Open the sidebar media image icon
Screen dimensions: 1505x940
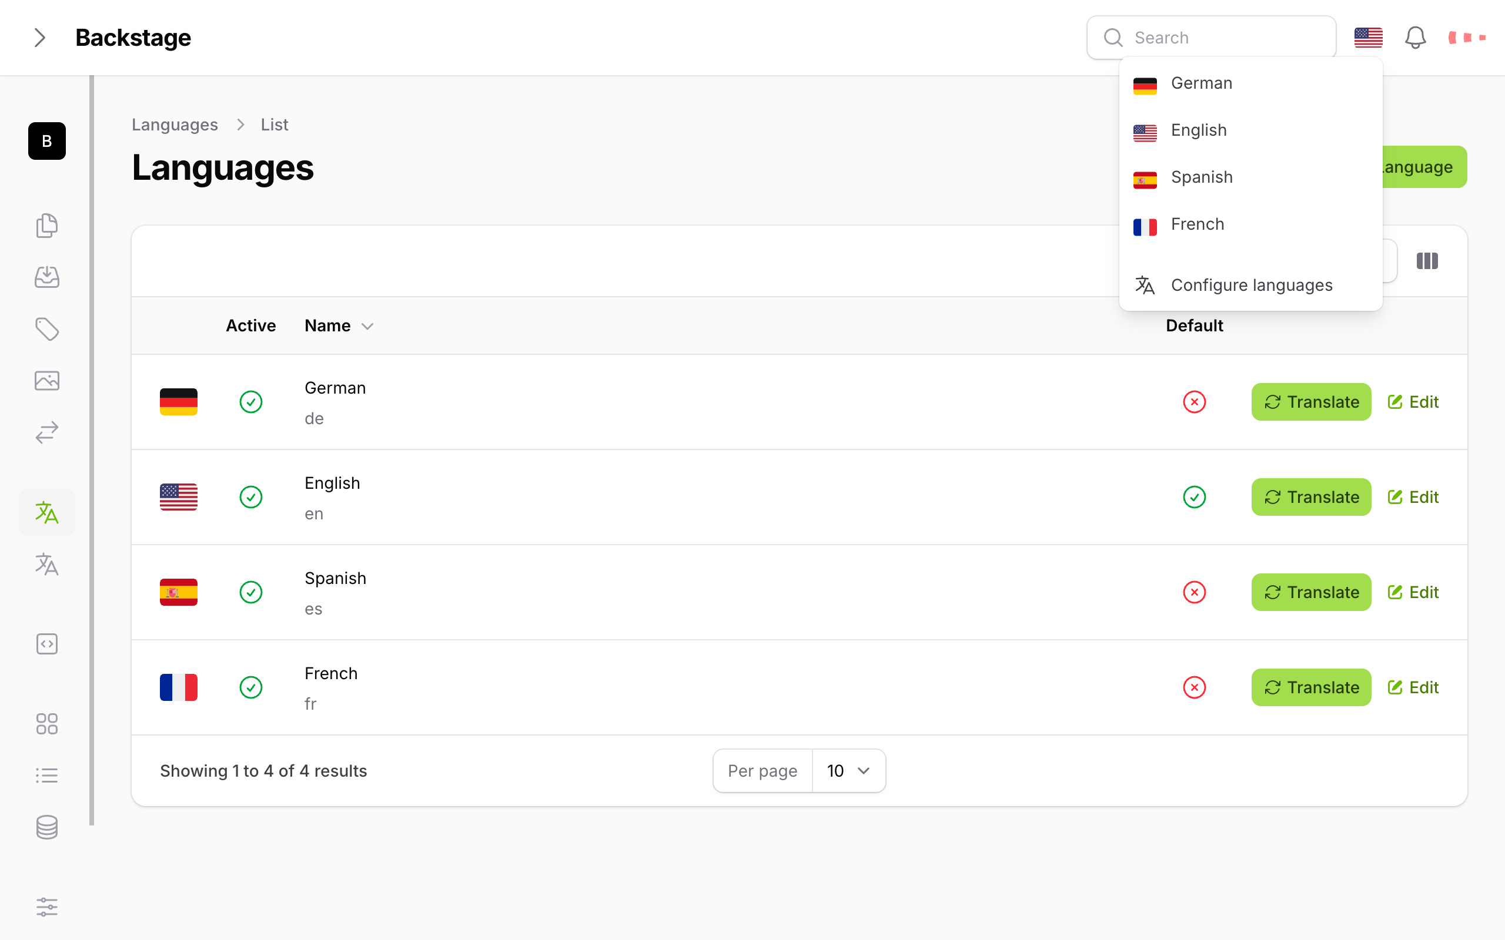tap(46, 381)
